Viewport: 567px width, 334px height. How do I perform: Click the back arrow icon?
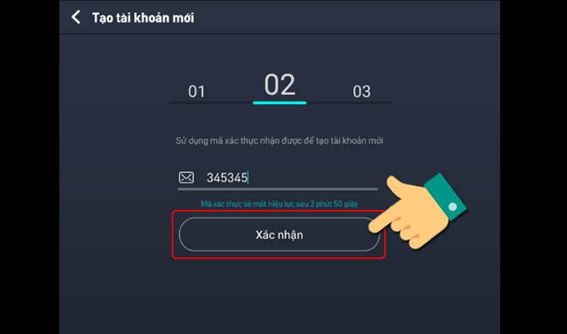77,18
